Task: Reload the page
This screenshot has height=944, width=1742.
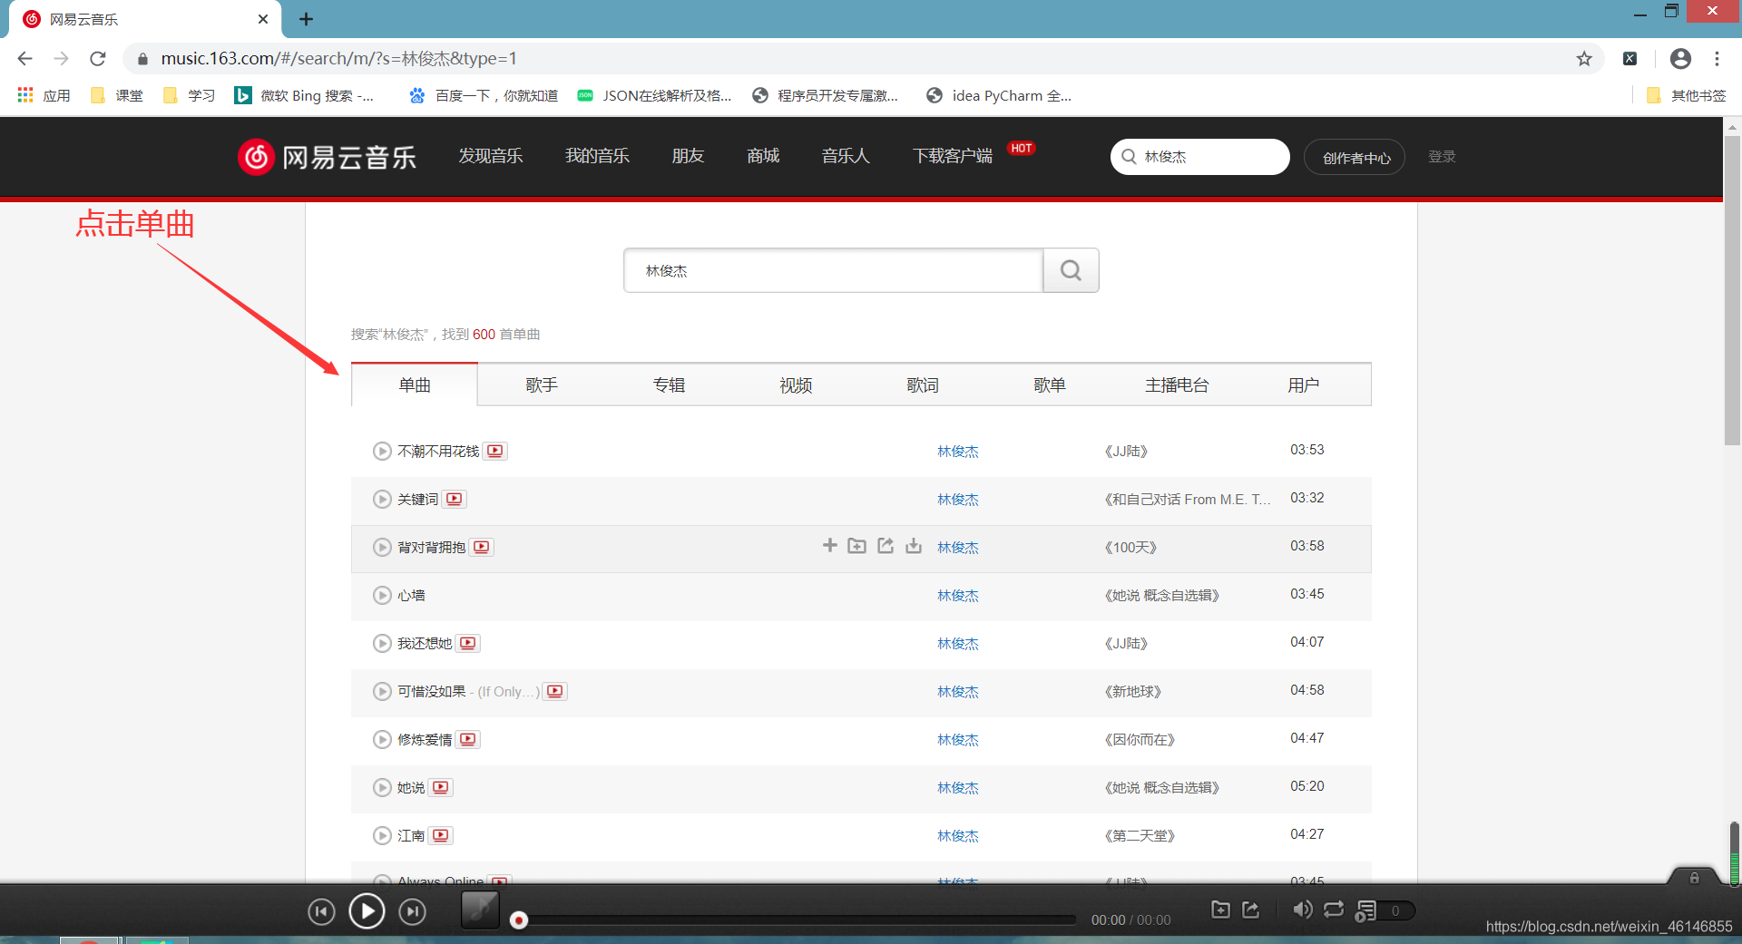Action: [98, 59]
